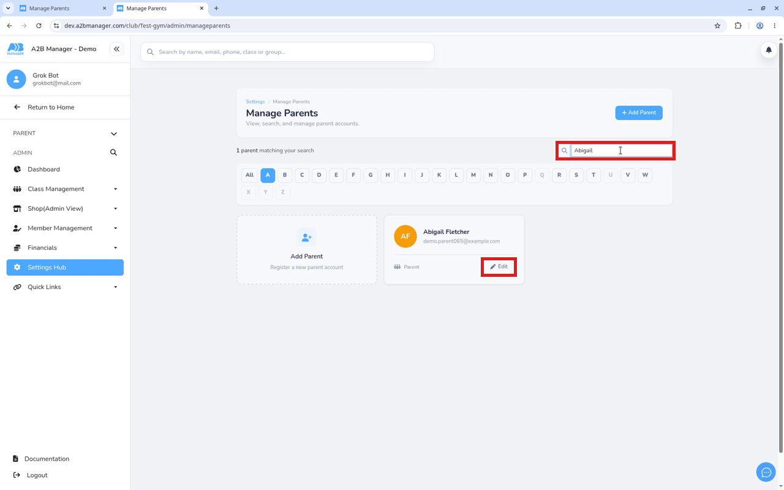The height and width of the screenshot is (490, 784).
Task: Open the tab search dropdown arrow
Action: point(8,9)
